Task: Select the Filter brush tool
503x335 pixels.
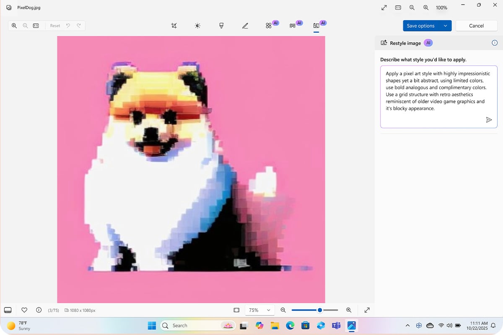Action: click(221, 26)
